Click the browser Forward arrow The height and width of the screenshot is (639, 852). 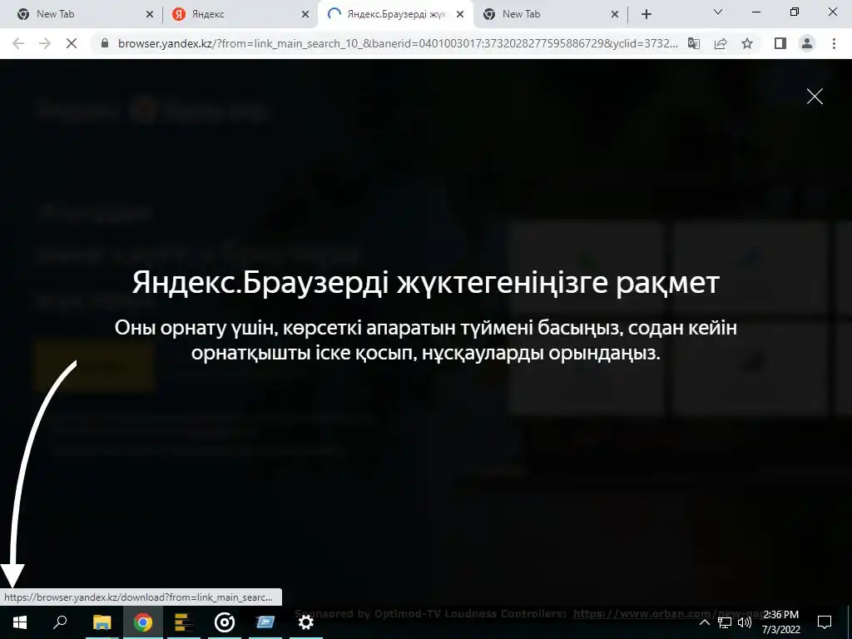(x=45, y=43)
